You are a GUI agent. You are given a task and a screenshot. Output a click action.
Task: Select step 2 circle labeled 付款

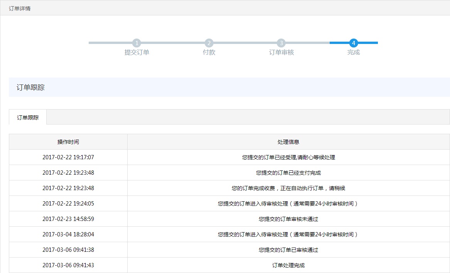click(209, 43)
